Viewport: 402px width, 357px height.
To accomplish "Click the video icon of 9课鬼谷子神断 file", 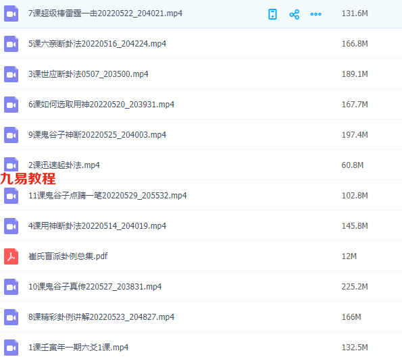I will click(x=11, y=135).
